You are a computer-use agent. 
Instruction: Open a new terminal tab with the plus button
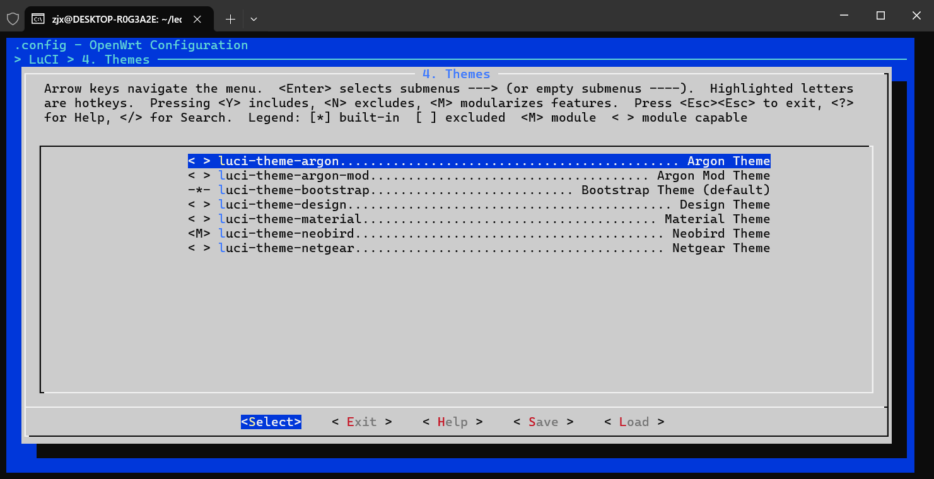coord(230,20)
